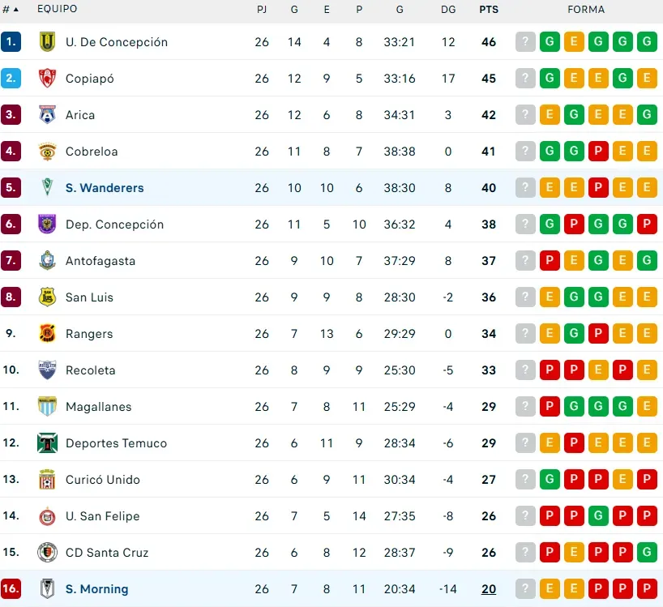Screen dimensions: 663x607
Task: Click the FORMA column header
Action: 586,10
